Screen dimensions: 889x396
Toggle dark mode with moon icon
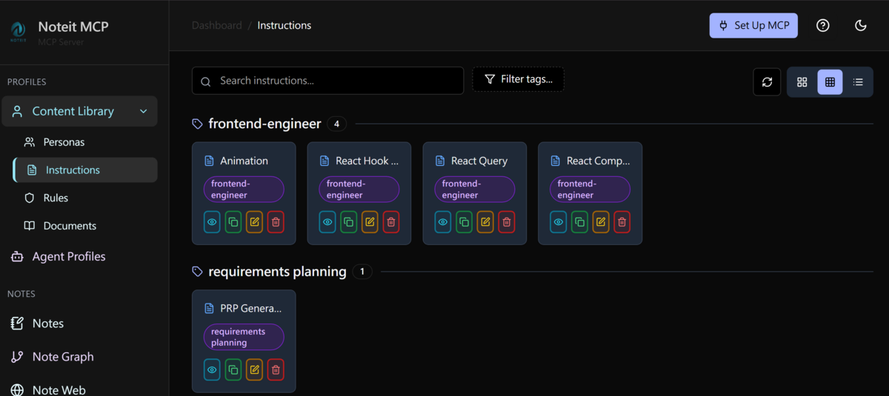click(x=860, y=25)
